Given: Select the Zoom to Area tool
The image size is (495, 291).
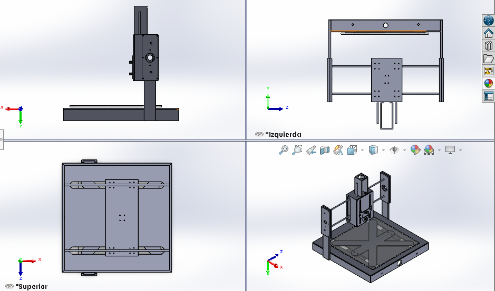Looking at the screenshot, I should pos(297,150).
